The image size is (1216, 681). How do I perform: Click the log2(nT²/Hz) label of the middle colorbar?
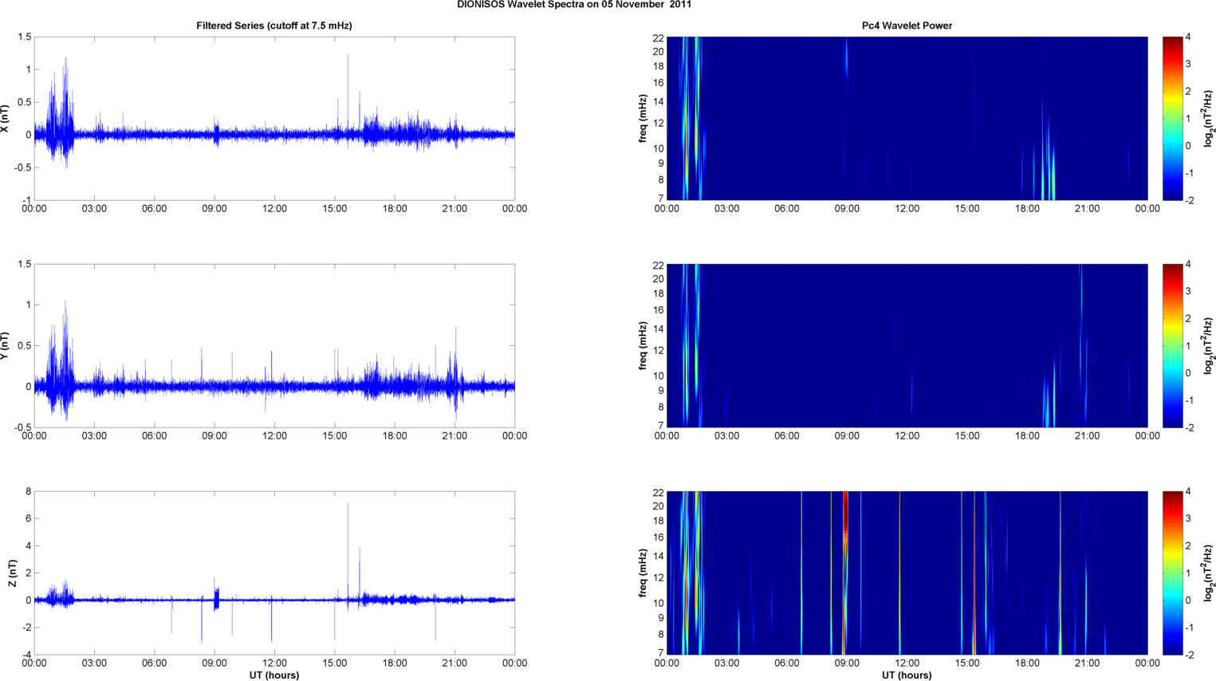pyautogui.click(x=1209, y=345)
